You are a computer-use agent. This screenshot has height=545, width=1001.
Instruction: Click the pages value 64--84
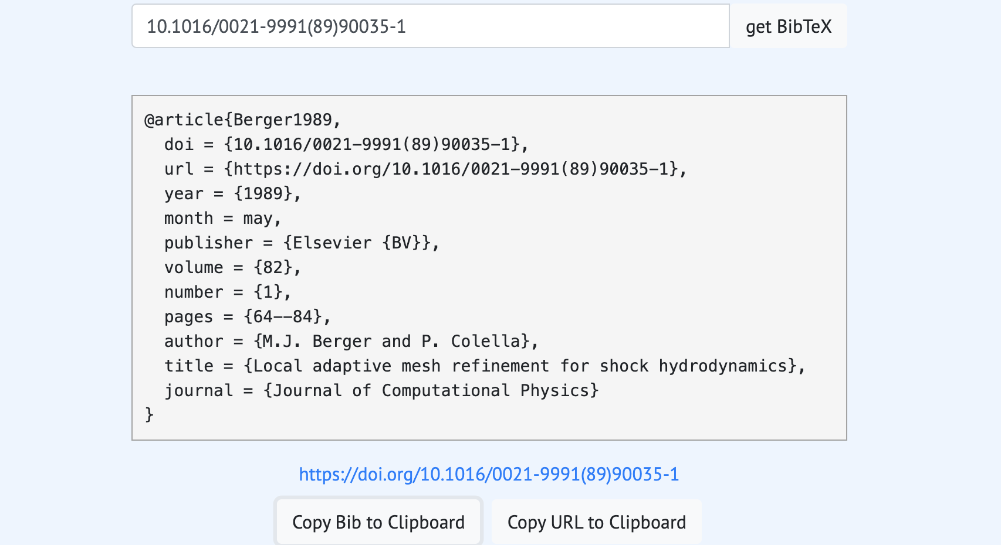283,317
